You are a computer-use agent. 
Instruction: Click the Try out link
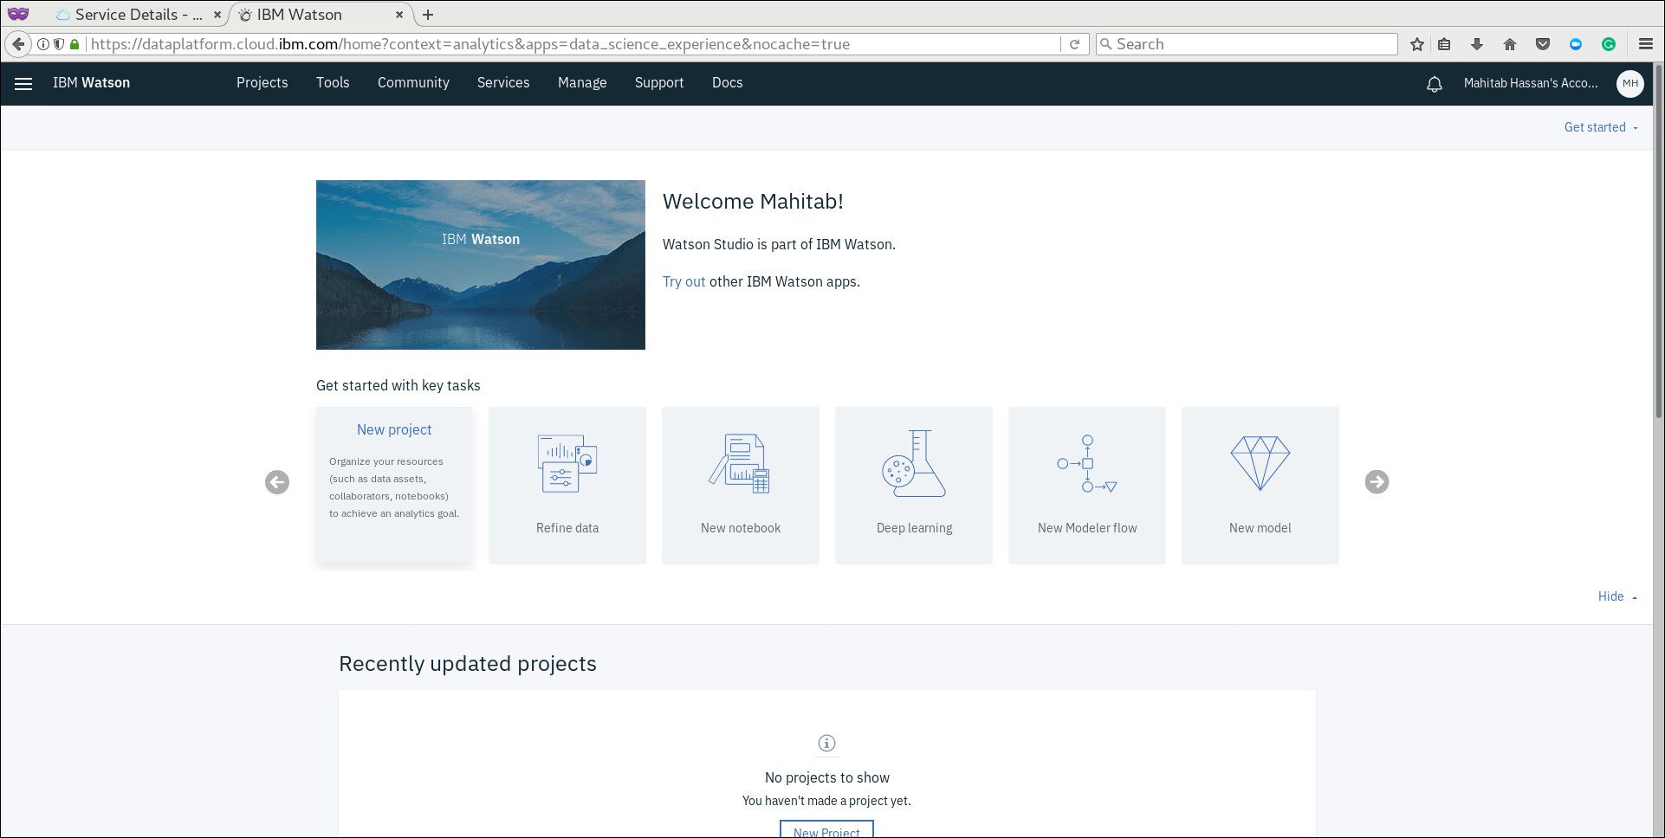pos(683,281)
